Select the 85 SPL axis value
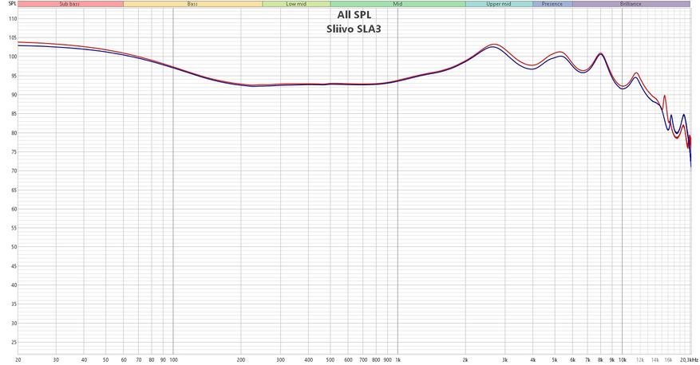The image size is (700, 365). pyautogui.click(x=14, y=114)
